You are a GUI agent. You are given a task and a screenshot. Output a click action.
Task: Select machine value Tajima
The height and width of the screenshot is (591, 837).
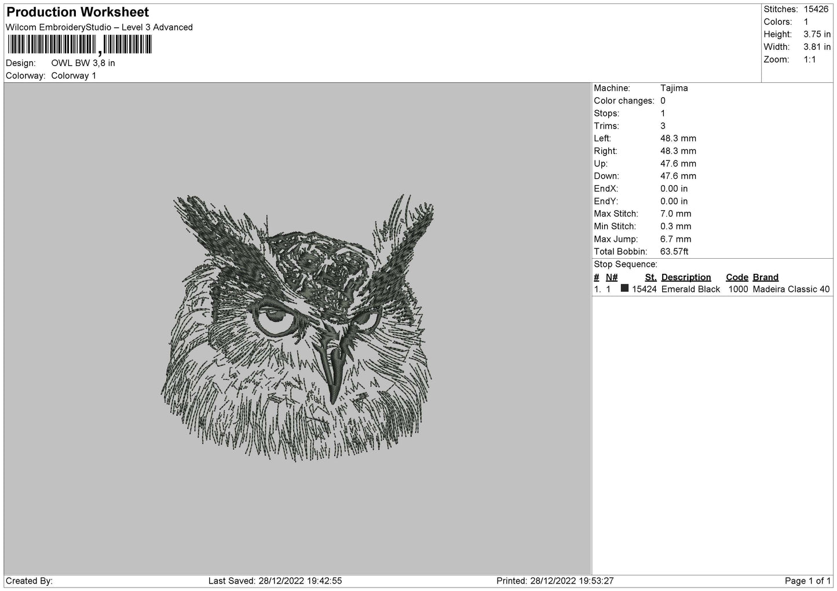click(674, 89)
